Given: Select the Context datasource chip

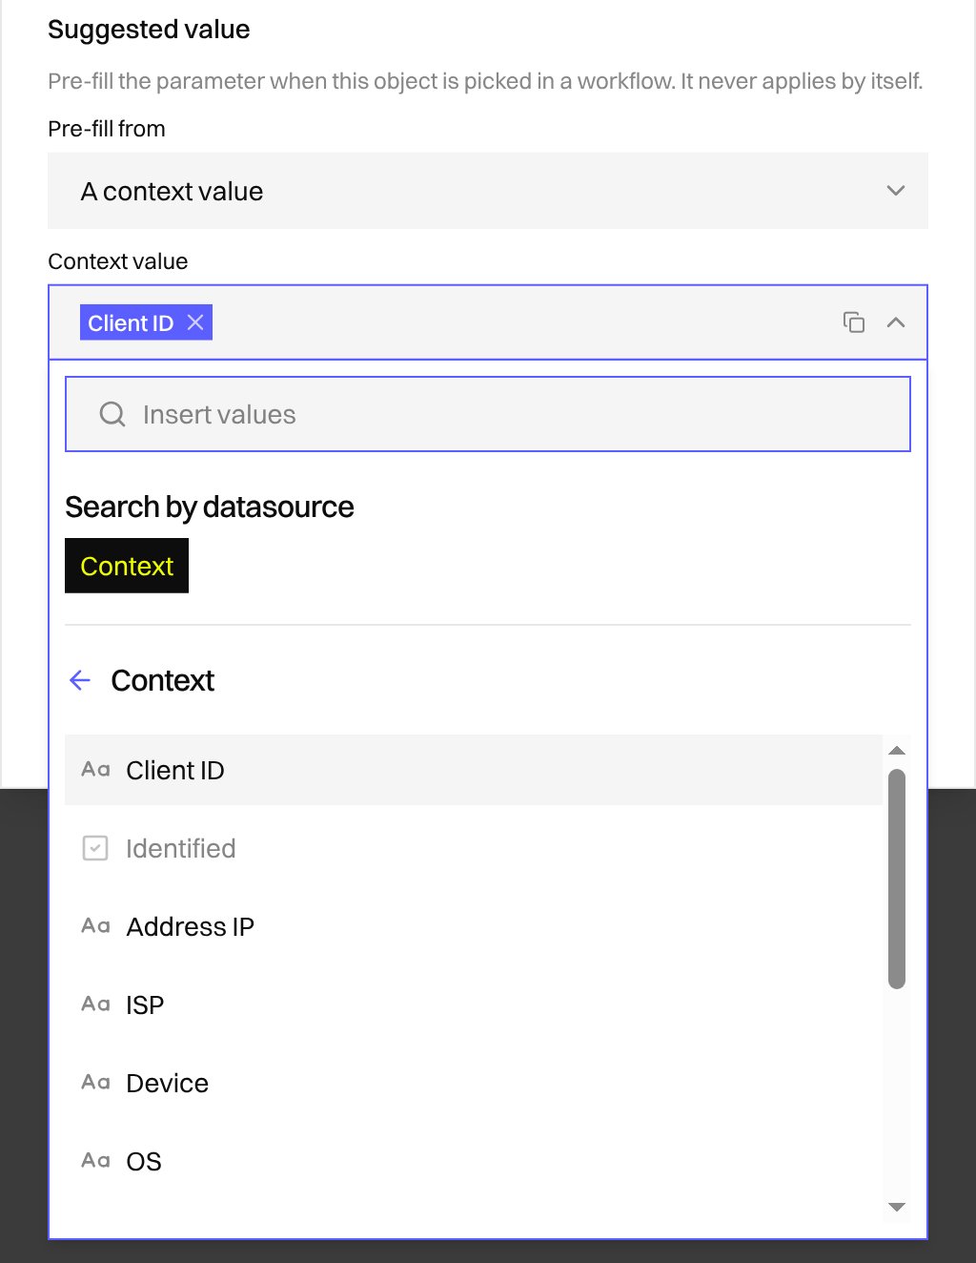Looking at the screenshot, I should pos(127,566).
